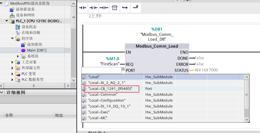Collapse the 程序块 folder
The width and height of the screenshot is (260, 133).
12,39
